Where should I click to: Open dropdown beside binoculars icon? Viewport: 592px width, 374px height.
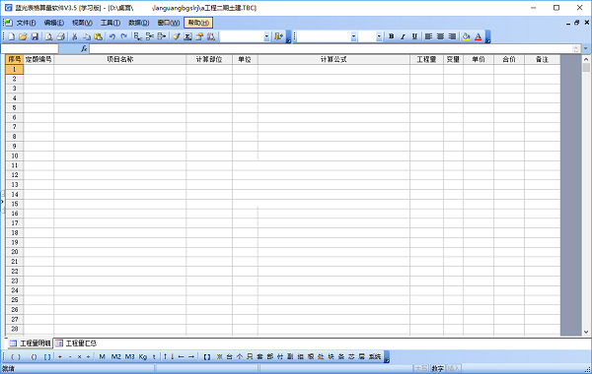[x=266, y=36]
